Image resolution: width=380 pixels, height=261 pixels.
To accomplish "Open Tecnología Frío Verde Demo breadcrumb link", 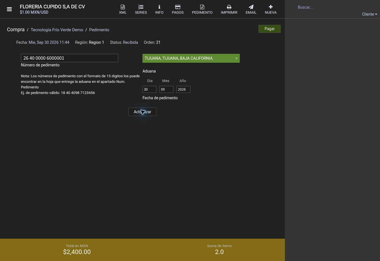I will pos(57,30).
